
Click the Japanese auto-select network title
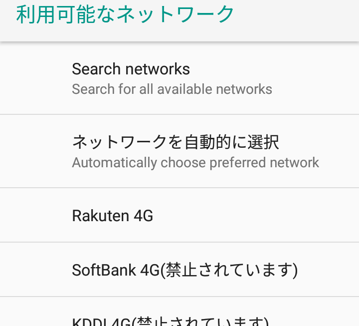pyautogui.click(x=176, y=142)
